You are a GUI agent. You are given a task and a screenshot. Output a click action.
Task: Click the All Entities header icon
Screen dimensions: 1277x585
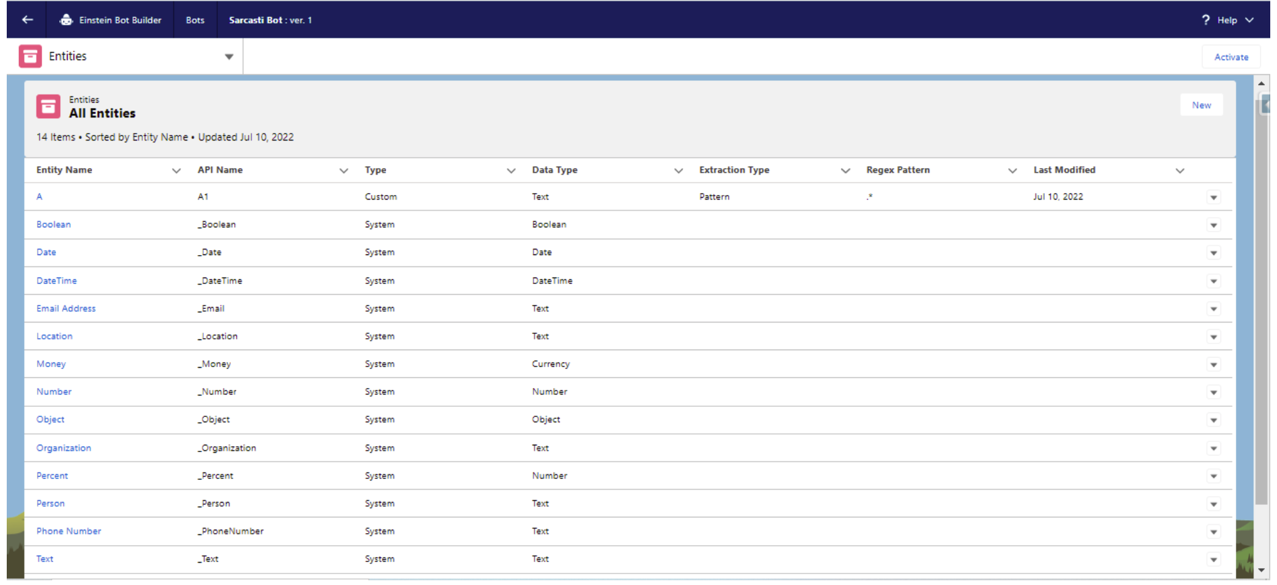click(48, 107)
